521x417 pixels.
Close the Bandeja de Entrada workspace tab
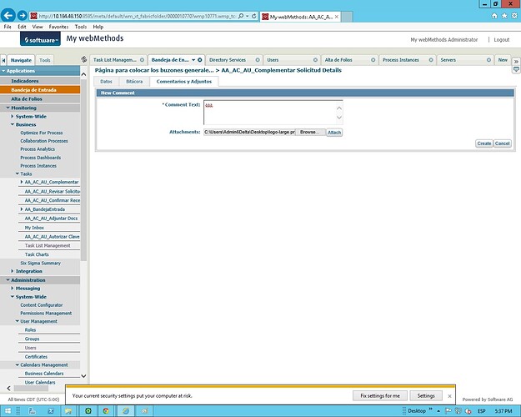(200, 60)
